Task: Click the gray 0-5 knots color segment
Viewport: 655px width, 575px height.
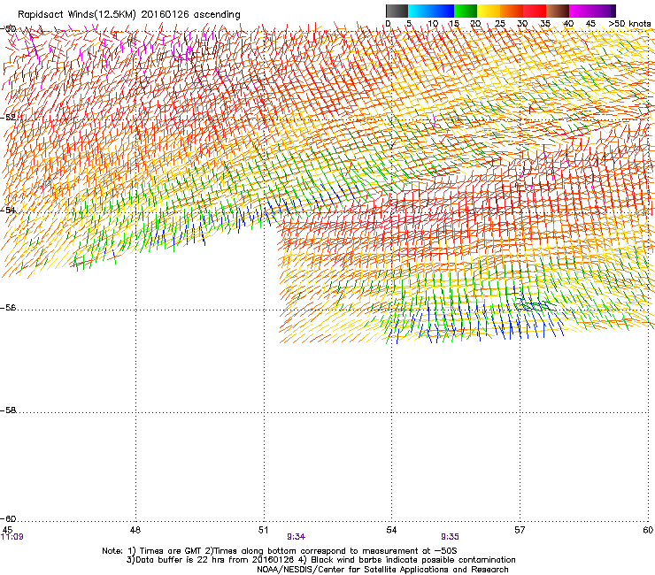Action: (397, 11)
